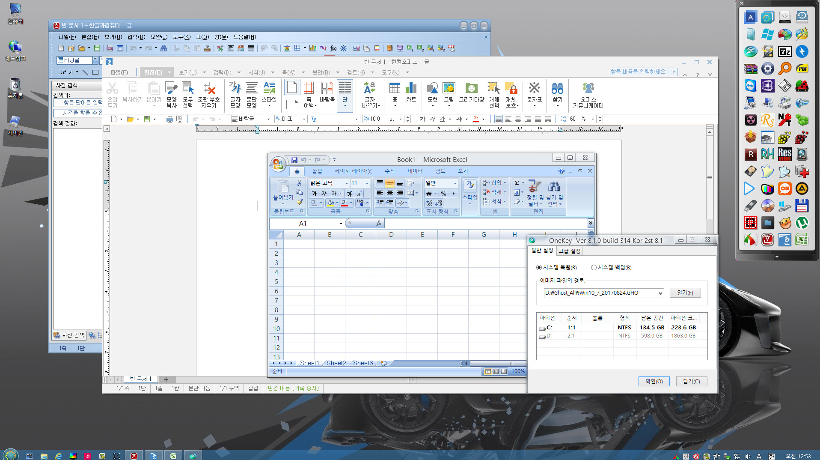The width and height of the screenshot is (820, 460).
Task: Click the Excel 정렬 및 필터 (sort and filter) icon
Action: click(x=535, y=194)
